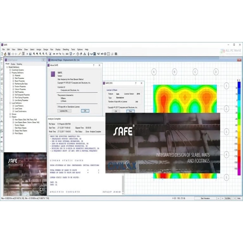Open the Units... button in status bar
This screenshot has height=243, width=243.
pos(239,198)
